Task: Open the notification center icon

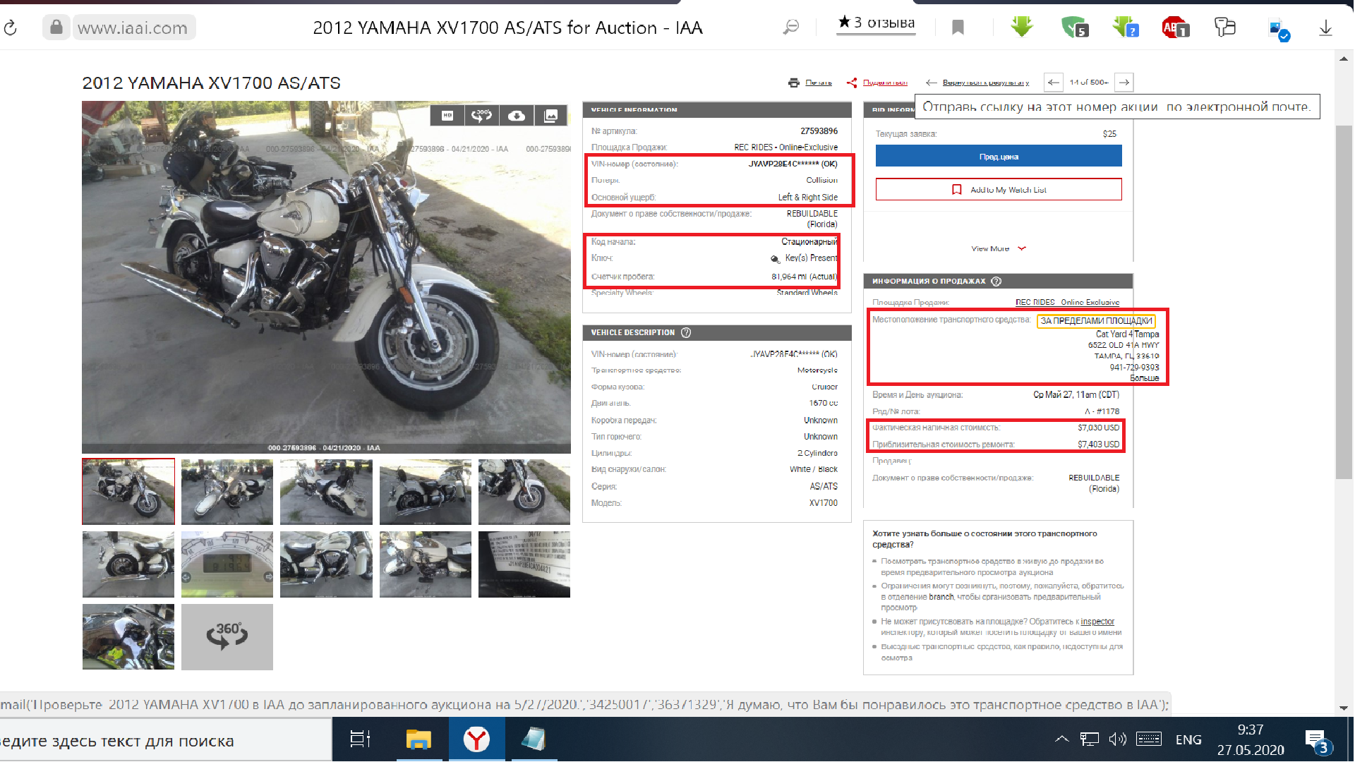Action: click(1315, 740)
